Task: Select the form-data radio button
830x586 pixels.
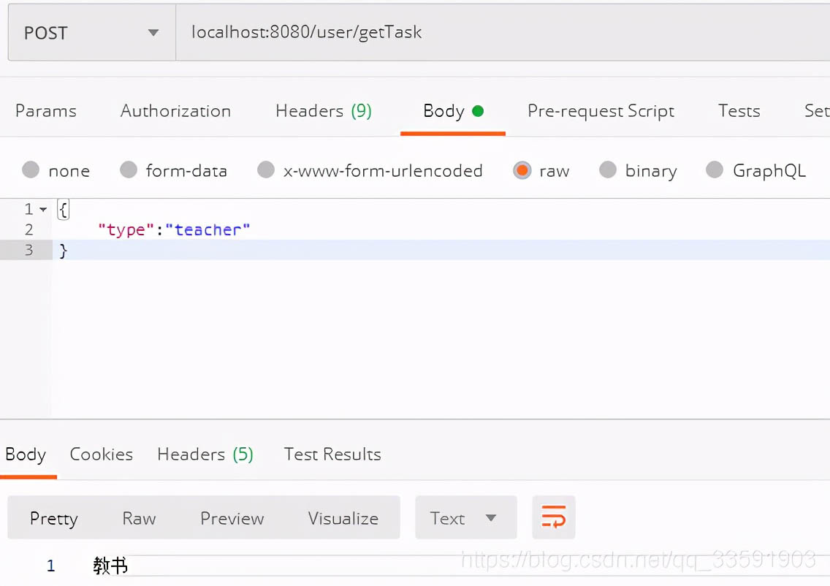Action: (129, 170)
